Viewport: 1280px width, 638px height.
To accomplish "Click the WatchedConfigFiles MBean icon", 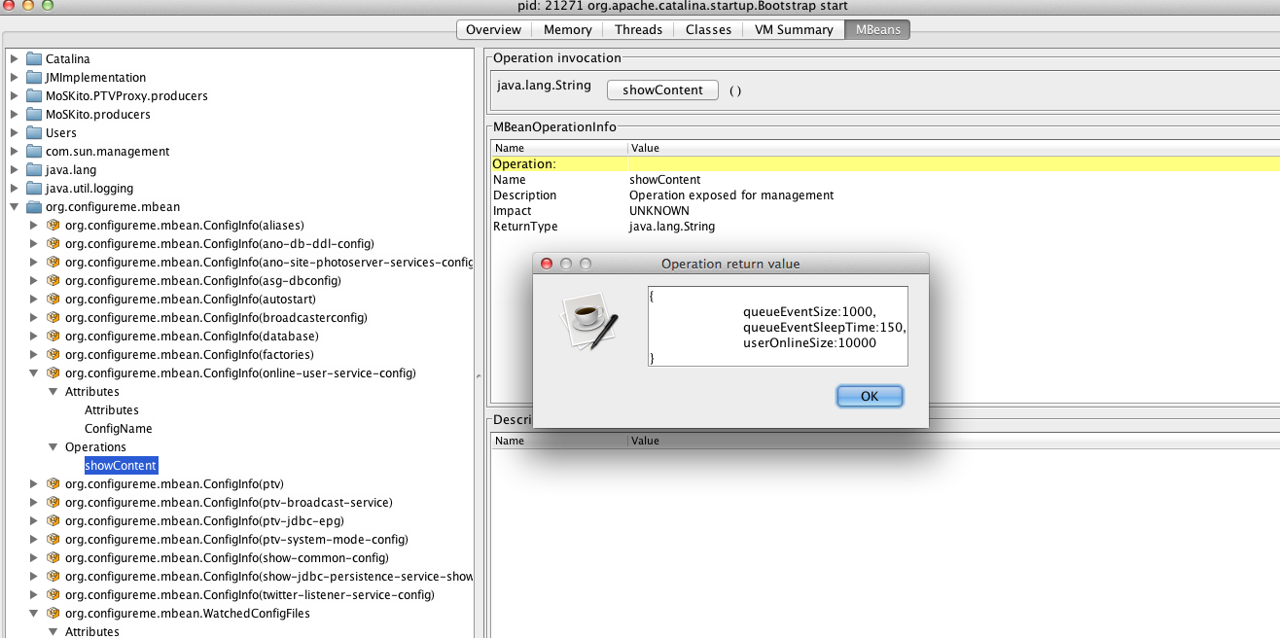I will 53,613.
